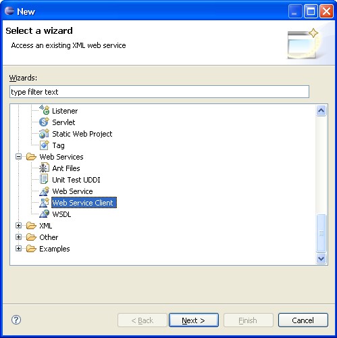Image resolution: width=337 pixels, height=338 pixels.
Task: Expand the XML folder
Action: (x=19, y=225)
